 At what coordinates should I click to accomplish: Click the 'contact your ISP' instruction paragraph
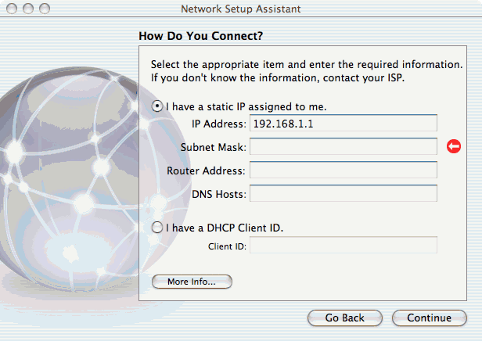[307, 71]
